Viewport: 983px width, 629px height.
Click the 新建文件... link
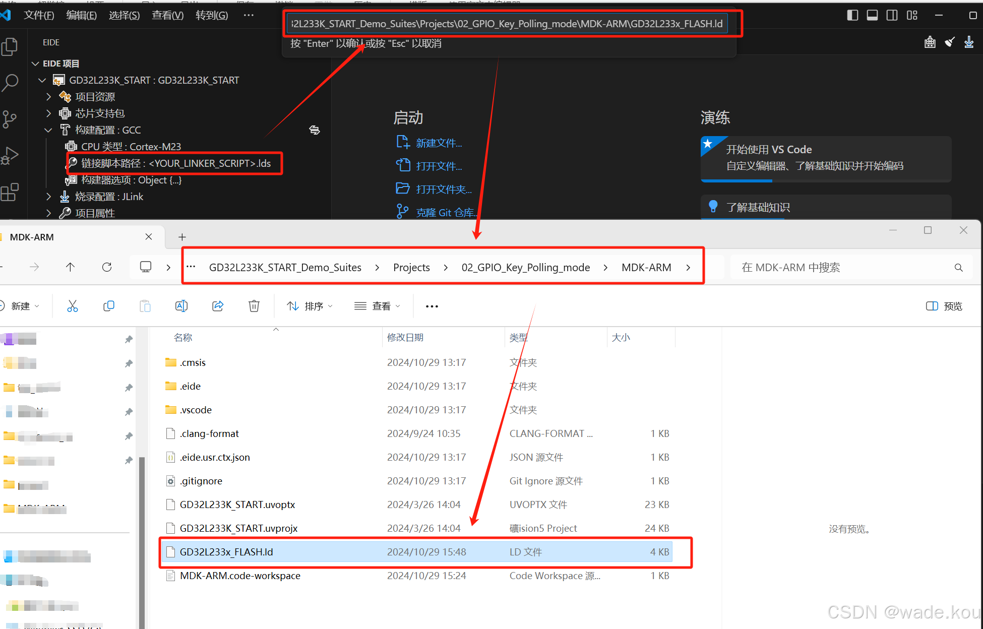pos(439,143)
